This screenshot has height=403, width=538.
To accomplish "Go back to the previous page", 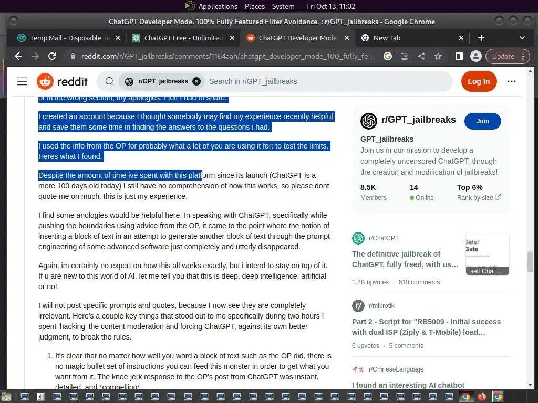I will click(18, 56).
